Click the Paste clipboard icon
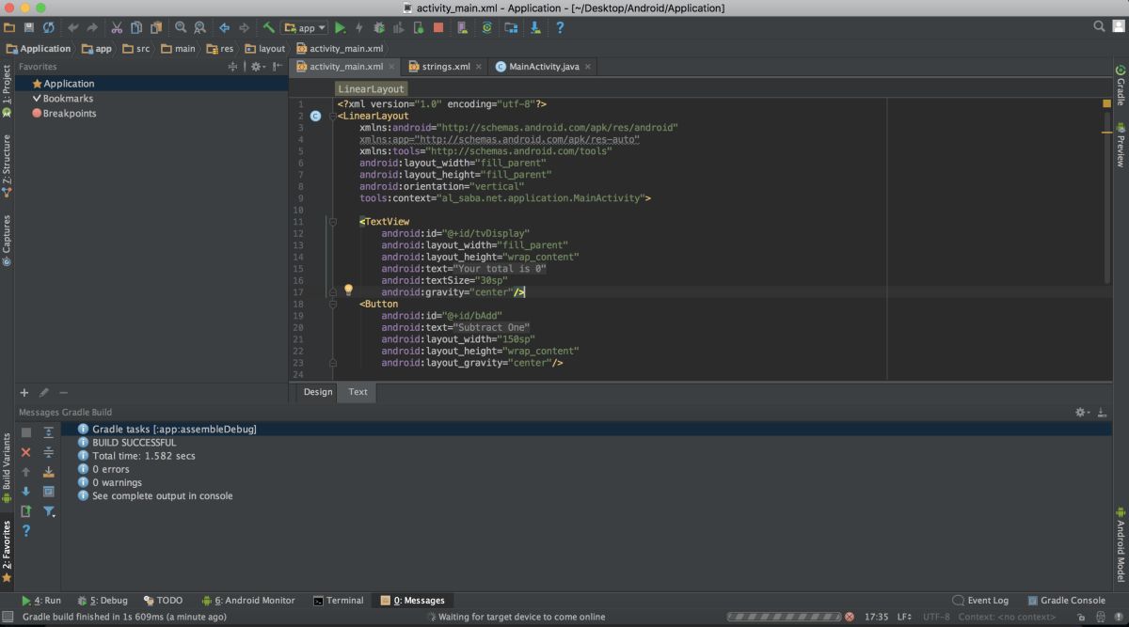Viewport: 1129px width, 627px height. point(155,28)
